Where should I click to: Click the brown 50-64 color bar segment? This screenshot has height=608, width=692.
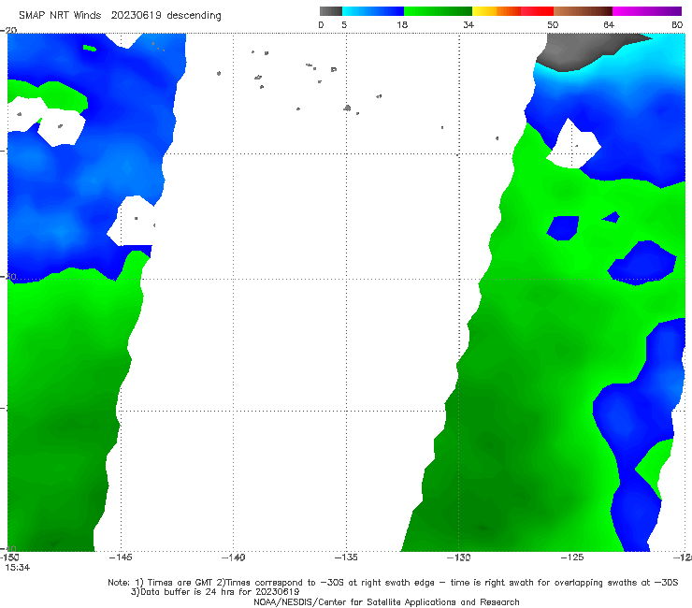(x=583, y=11)
